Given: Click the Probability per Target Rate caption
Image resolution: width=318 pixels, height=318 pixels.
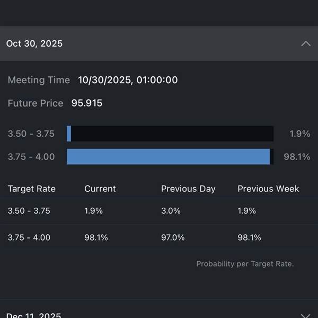Looking at the screenshot, I should pos(245,263).
